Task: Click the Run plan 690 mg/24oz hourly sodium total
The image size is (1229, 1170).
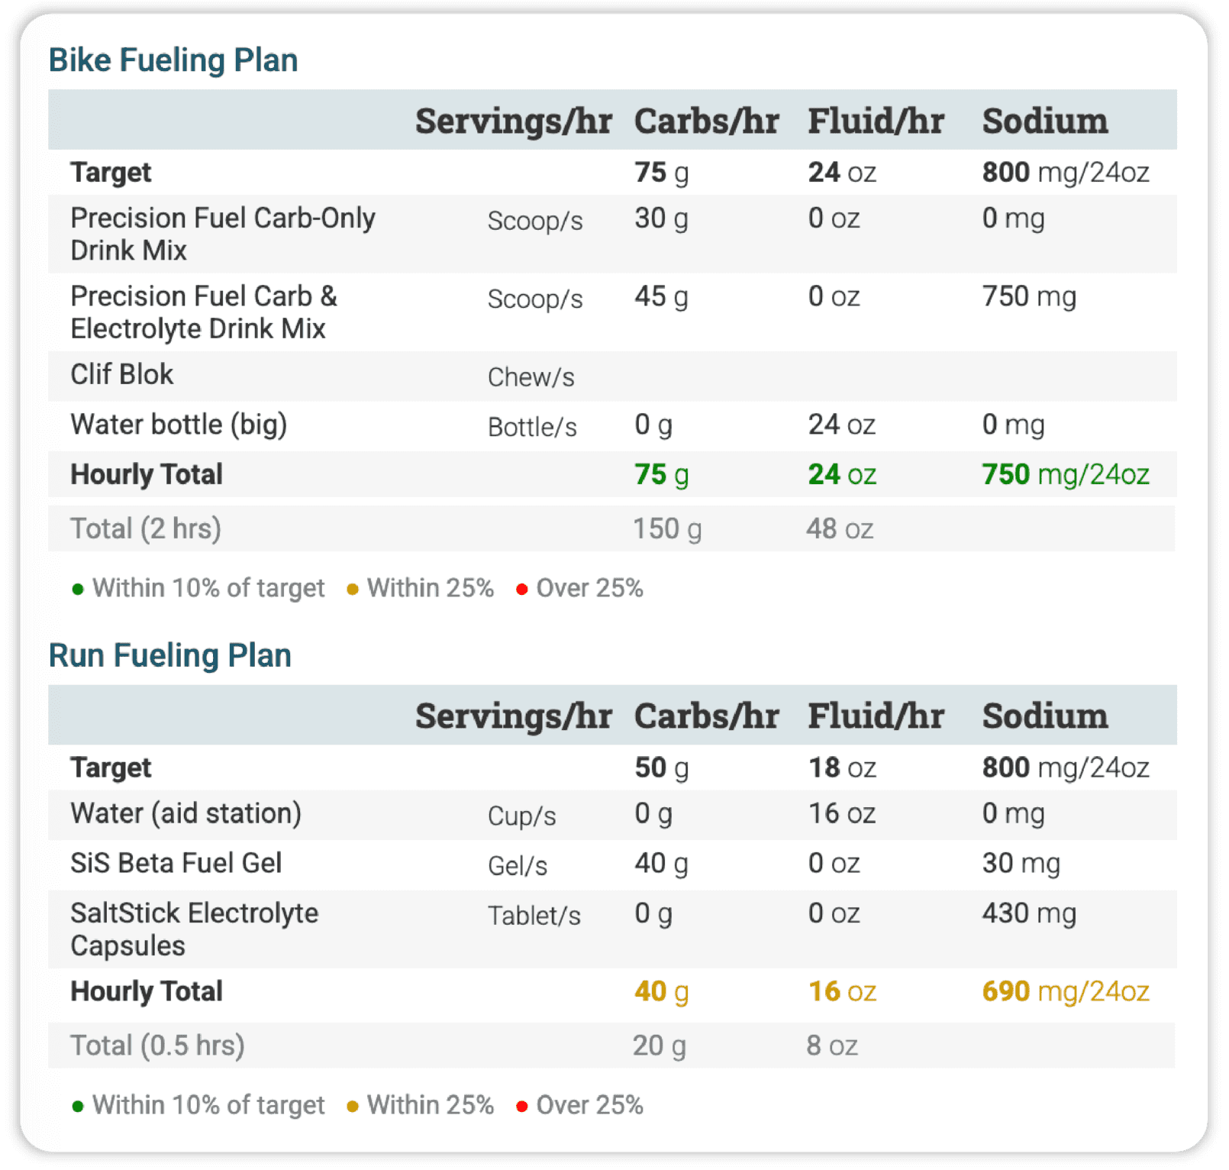Action: coord(1066,991)
